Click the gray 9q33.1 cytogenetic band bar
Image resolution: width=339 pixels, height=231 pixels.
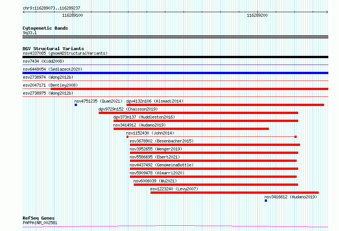175,37
